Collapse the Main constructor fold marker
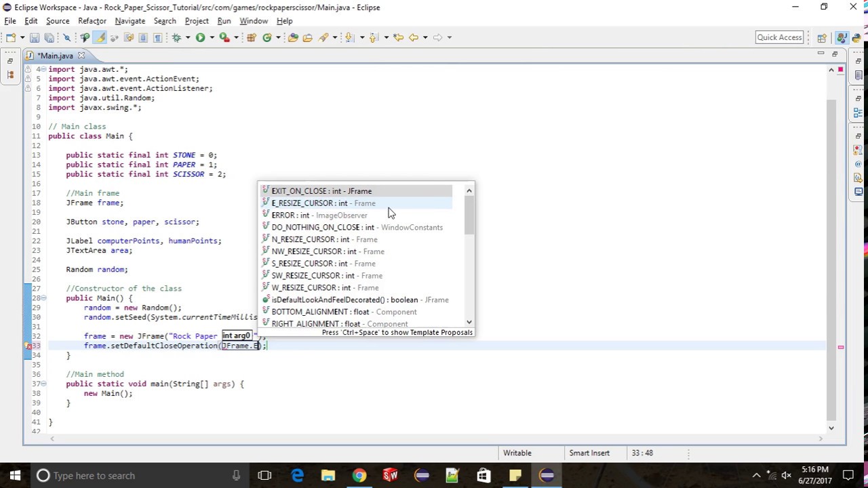Viewport: 868px width, 488px height. [44, 298]
